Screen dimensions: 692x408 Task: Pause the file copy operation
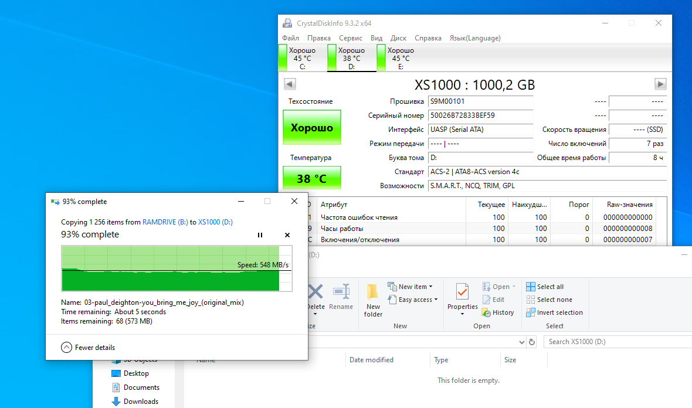point(260,235)
